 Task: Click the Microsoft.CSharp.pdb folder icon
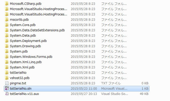point(7,4)
